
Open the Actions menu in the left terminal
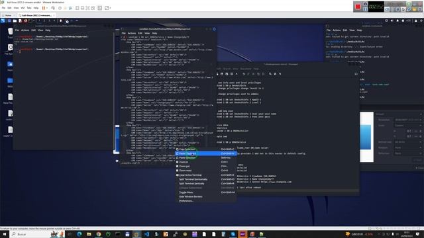[25, 30]
